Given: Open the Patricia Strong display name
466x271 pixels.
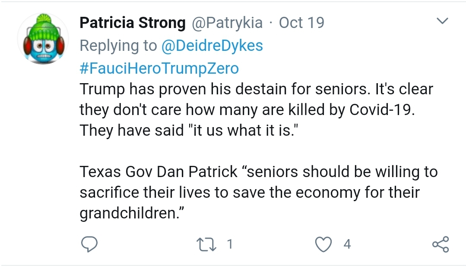Looking at the screenshot, I should pos(133,23).
